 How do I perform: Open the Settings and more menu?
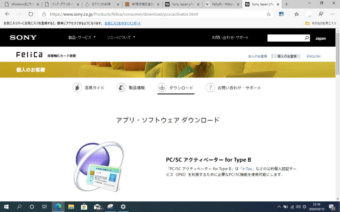(x=332, y=14)
